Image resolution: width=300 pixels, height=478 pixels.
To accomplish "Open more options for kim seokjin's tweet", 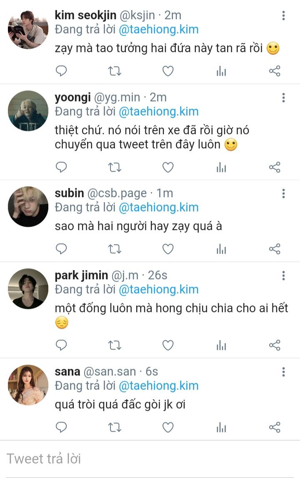I will tap(283, 16).
